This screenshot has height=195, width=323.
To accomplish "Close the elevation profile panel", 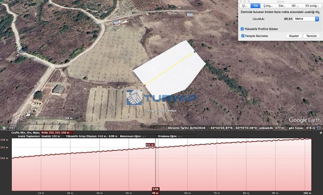I will click(x=321, y=133).
